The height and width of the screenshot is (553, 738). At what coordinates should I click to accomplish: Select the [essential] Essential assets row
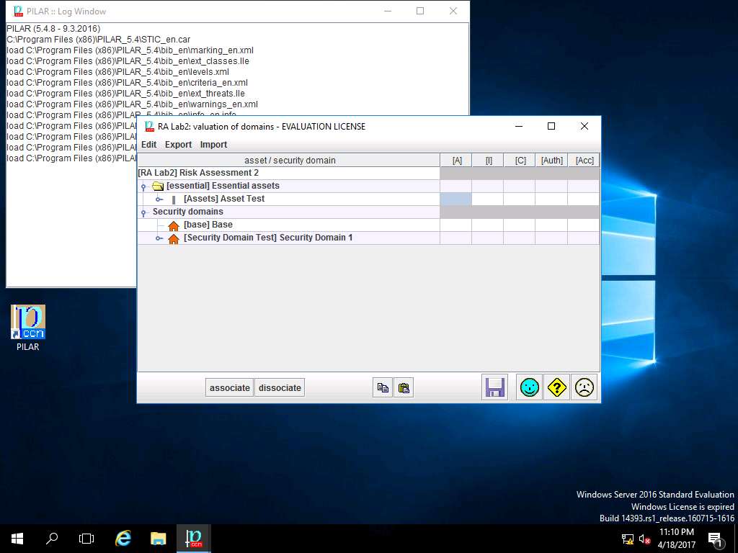[289, 186]
